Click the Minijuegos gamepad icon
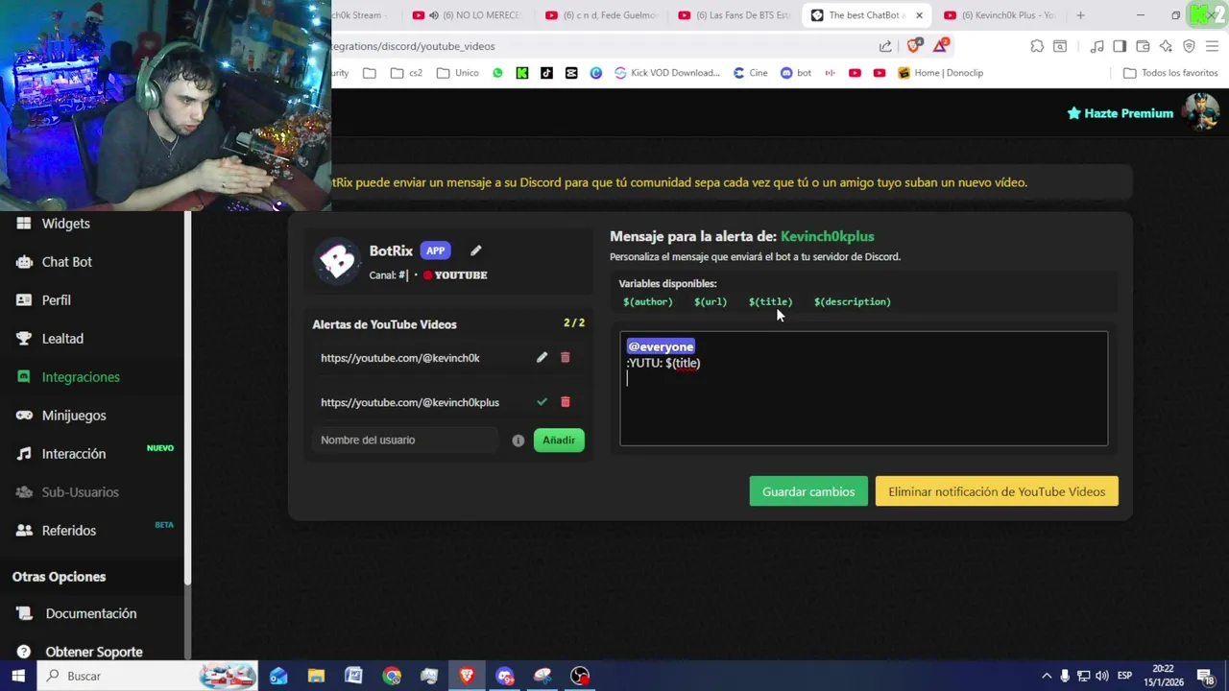 click(24, 415)
